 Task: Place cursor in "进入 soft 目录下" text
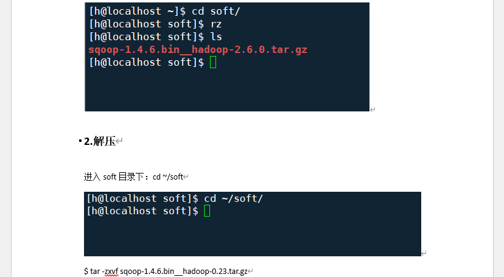click(116, 177)
